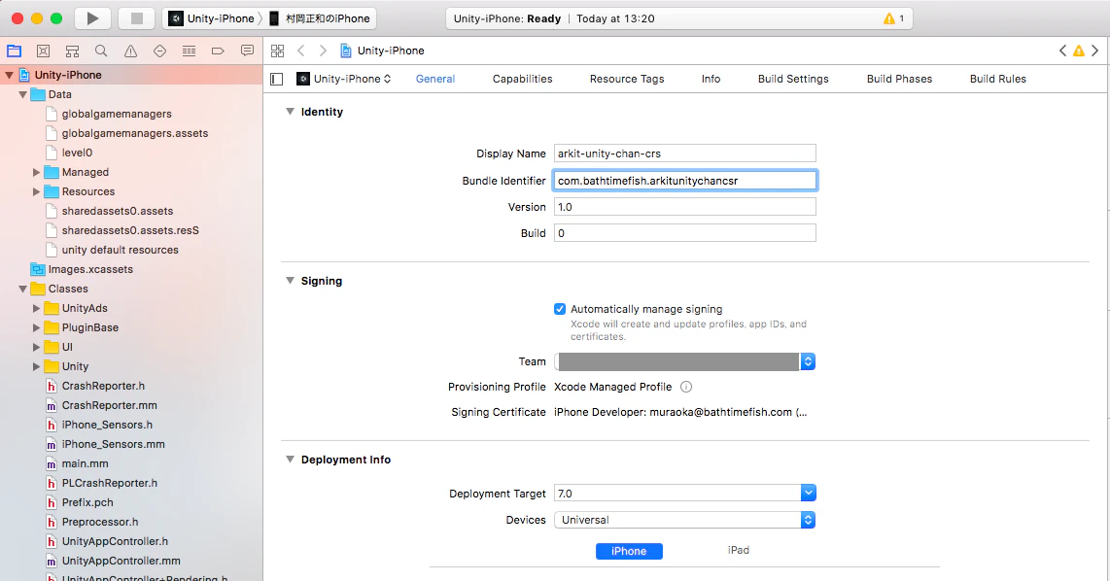Click the Display Name input field
The height and width of the screenshot is (581, 1110).
pyautogui.click(x=684, y=154)
